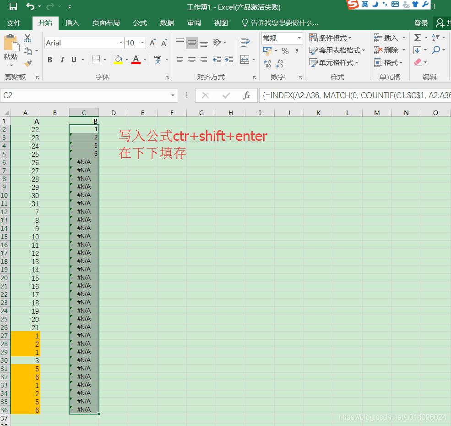Toggle Italic formatting

[x=62, y=60]
